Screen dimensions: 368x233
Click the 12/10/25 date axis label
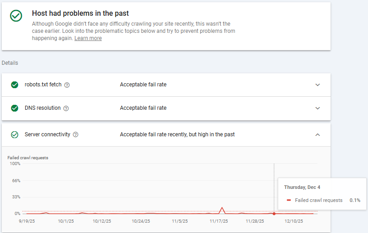294,221
